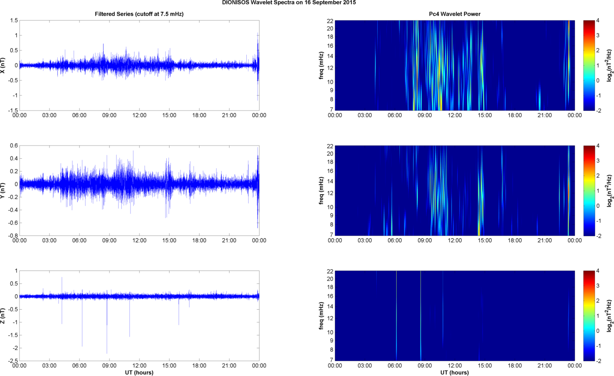Select the 'Pc4 Wavelet Power' column heading

pos(455,14)
